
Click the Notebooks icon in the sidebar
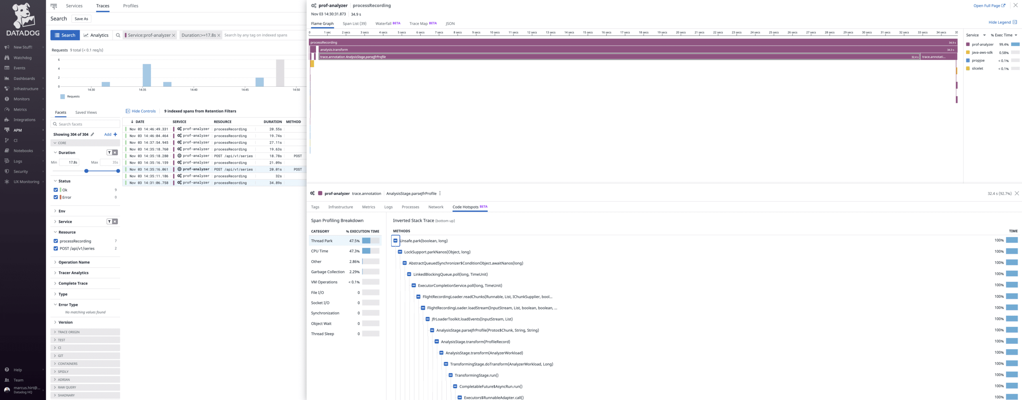(x=7, y=151)
